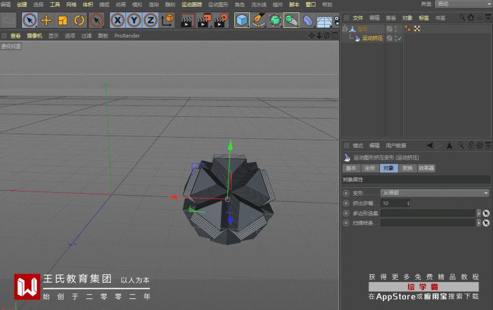This screenshot has width=493, height=310.
Task: Open the 脚本 Script menu
Action: [294, 4]
